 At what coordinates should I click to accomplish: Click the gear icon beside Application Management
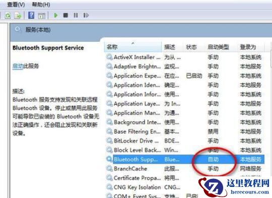(x=109, y=113)
